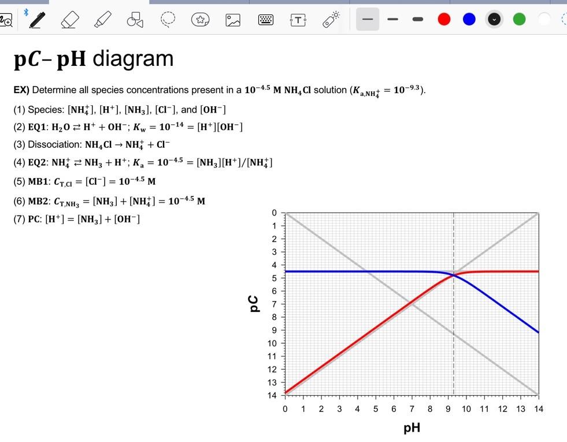This screenshot has width=567, height=442.
Task: Choose the medium stroke width
Action: click(392, 19)
